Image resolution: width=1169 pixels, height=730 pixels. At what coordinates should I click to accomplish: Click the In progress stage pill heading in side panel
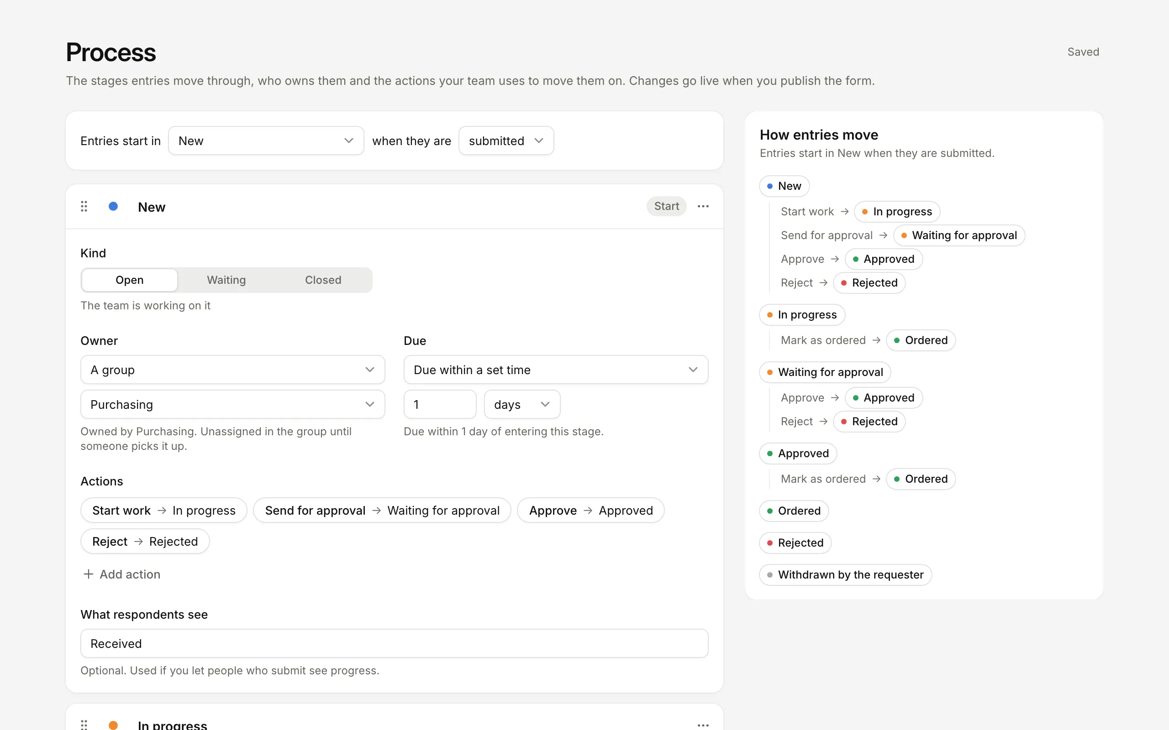pyautogui.click(x=802, y=315)
